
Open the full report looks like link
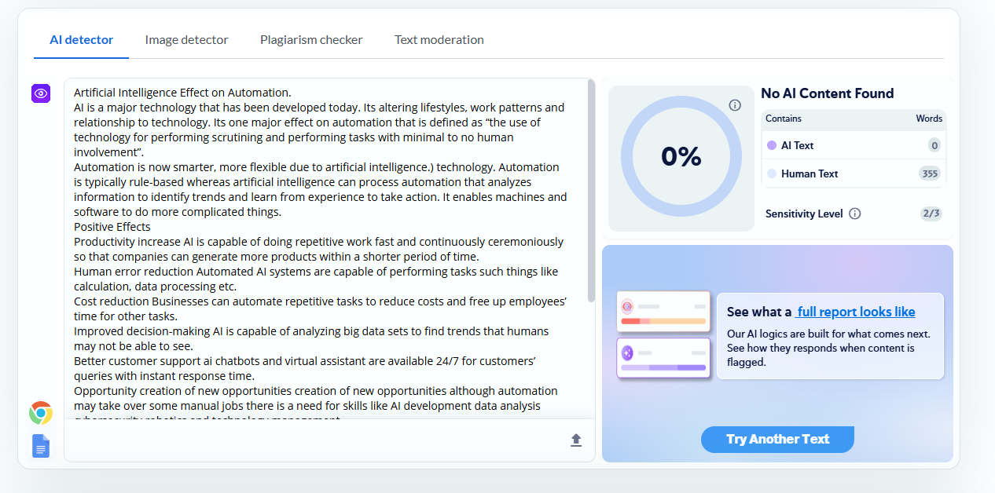[855, 312]
